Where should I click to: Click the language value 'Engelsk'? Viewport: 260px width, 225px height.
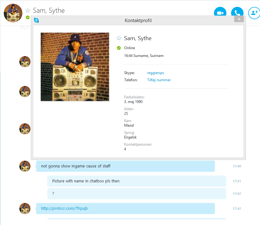click(130, 137)
